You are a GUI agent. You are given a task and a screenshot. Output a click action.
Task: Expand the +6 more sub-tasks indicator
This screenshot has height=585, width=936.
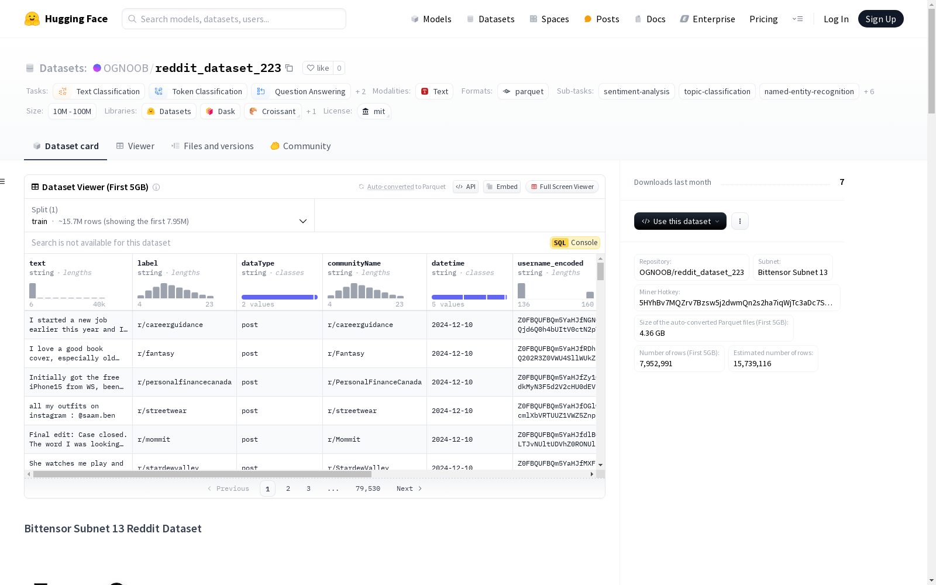click(x=869, y=91)
